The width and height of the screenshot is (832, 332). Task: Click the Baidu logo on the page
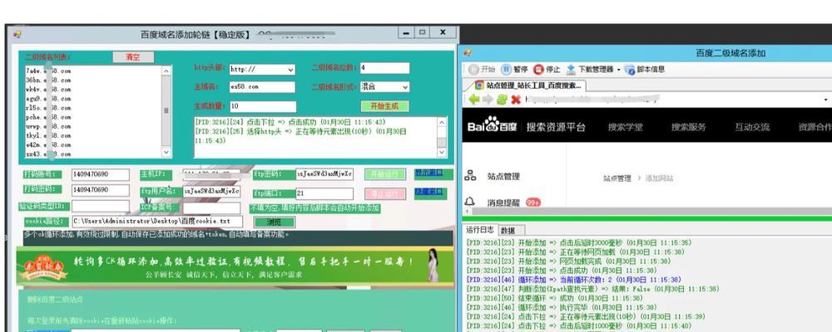(x=493, y=126)
